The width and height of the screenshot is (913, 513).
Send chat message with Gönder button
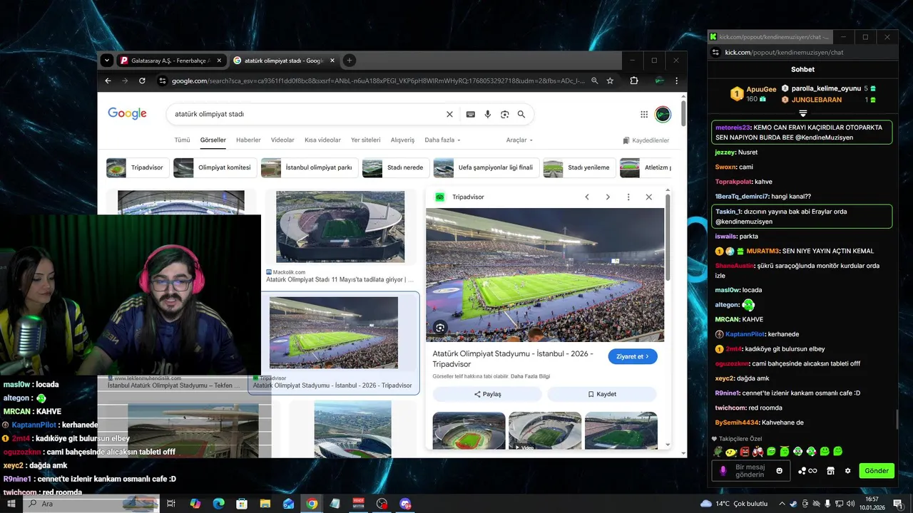877,471
